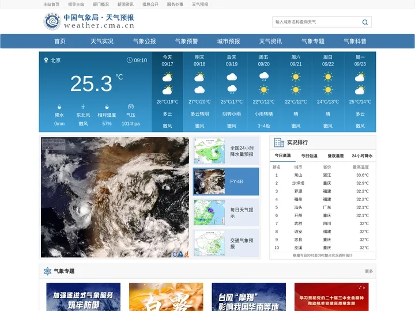Select the 周五 09/20 forecast column
The image size is (415, 311).
coord(264,92)
